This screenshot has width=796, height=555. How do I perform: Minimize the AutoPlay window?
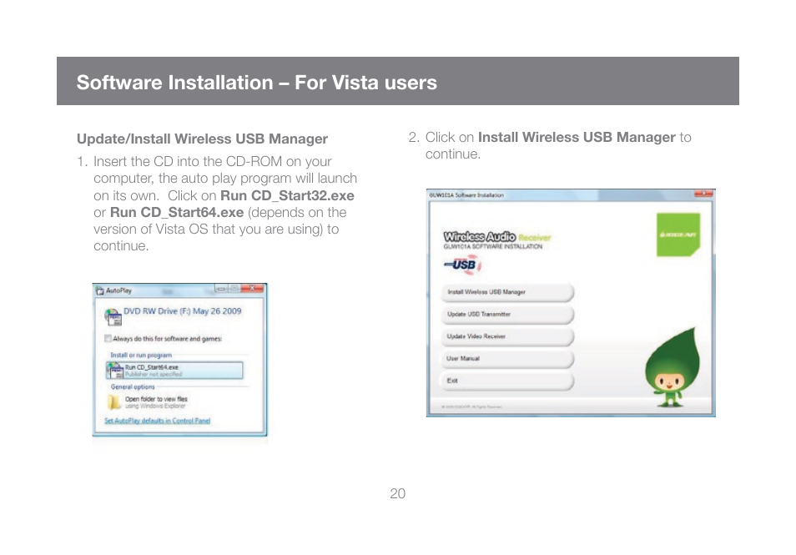point(221,289)
